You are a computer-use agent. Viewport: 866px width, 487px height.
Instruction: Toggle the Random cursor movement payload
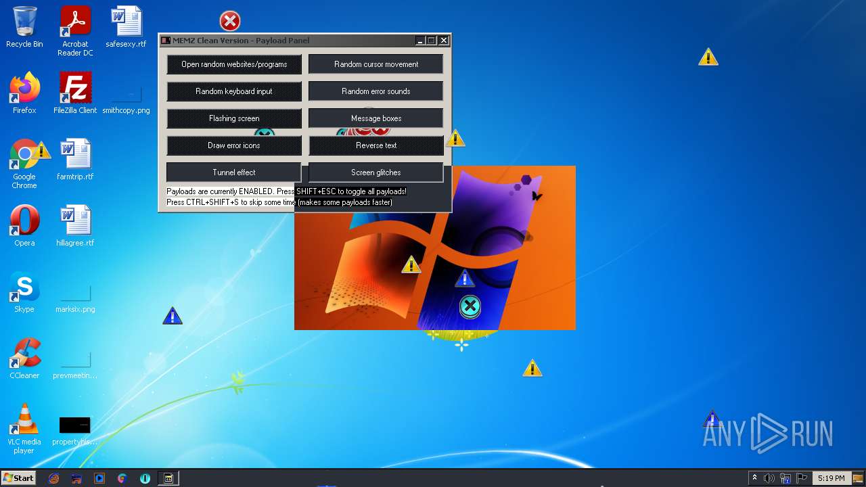pyautogui.click(x=376, y=64)
